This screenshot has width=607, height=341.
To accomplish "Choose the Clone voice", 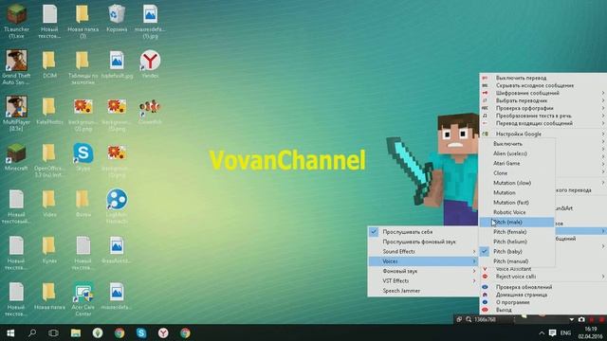I will [x=517, y=172].
